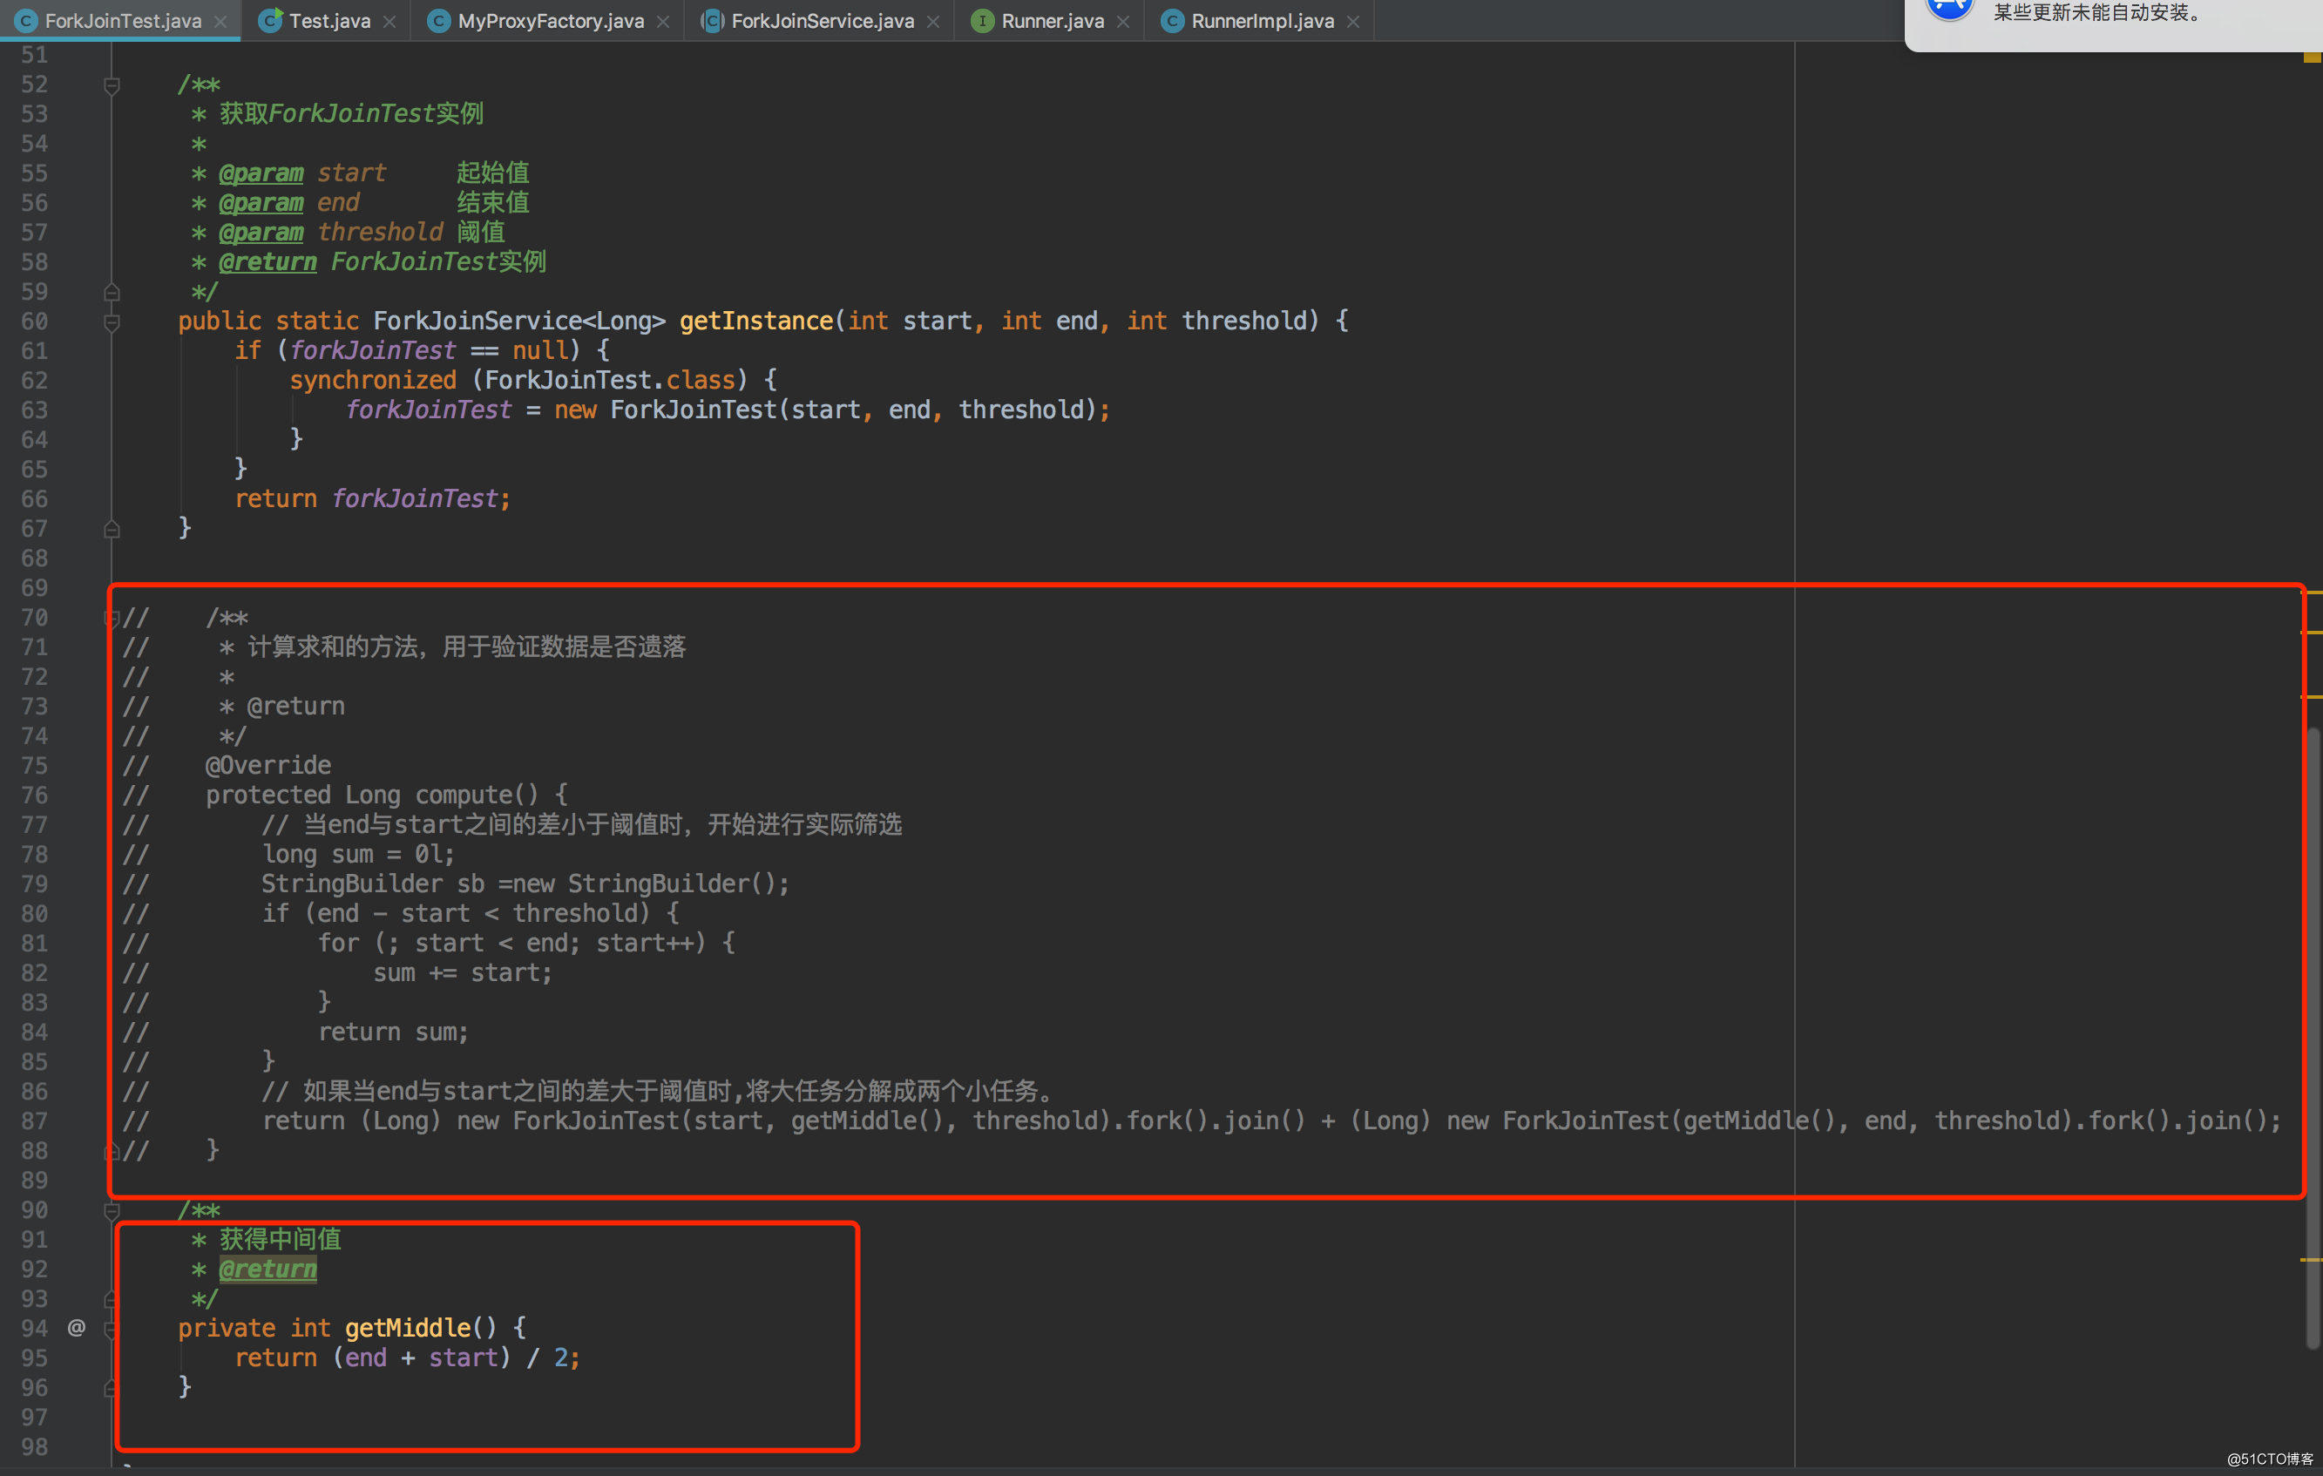Viewport: 2323px width, 1476px height.
Task: Close the Runner.java tab
Action: 1123,21
